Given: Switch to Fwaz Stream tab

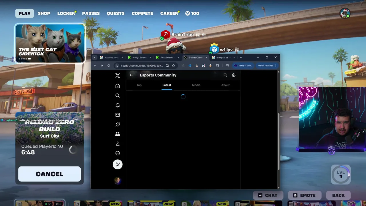Looking at the screenshot, I should pyautogui.click(x=168, y=58).
